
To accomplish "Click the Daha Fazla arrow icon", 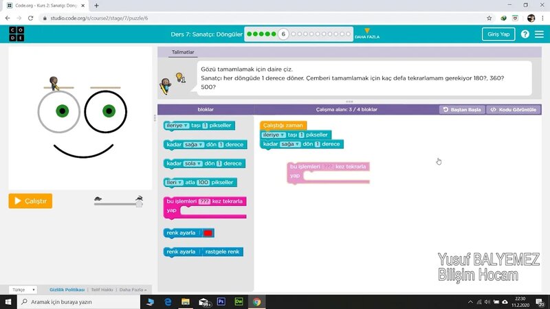I will (x=367, y=31).
